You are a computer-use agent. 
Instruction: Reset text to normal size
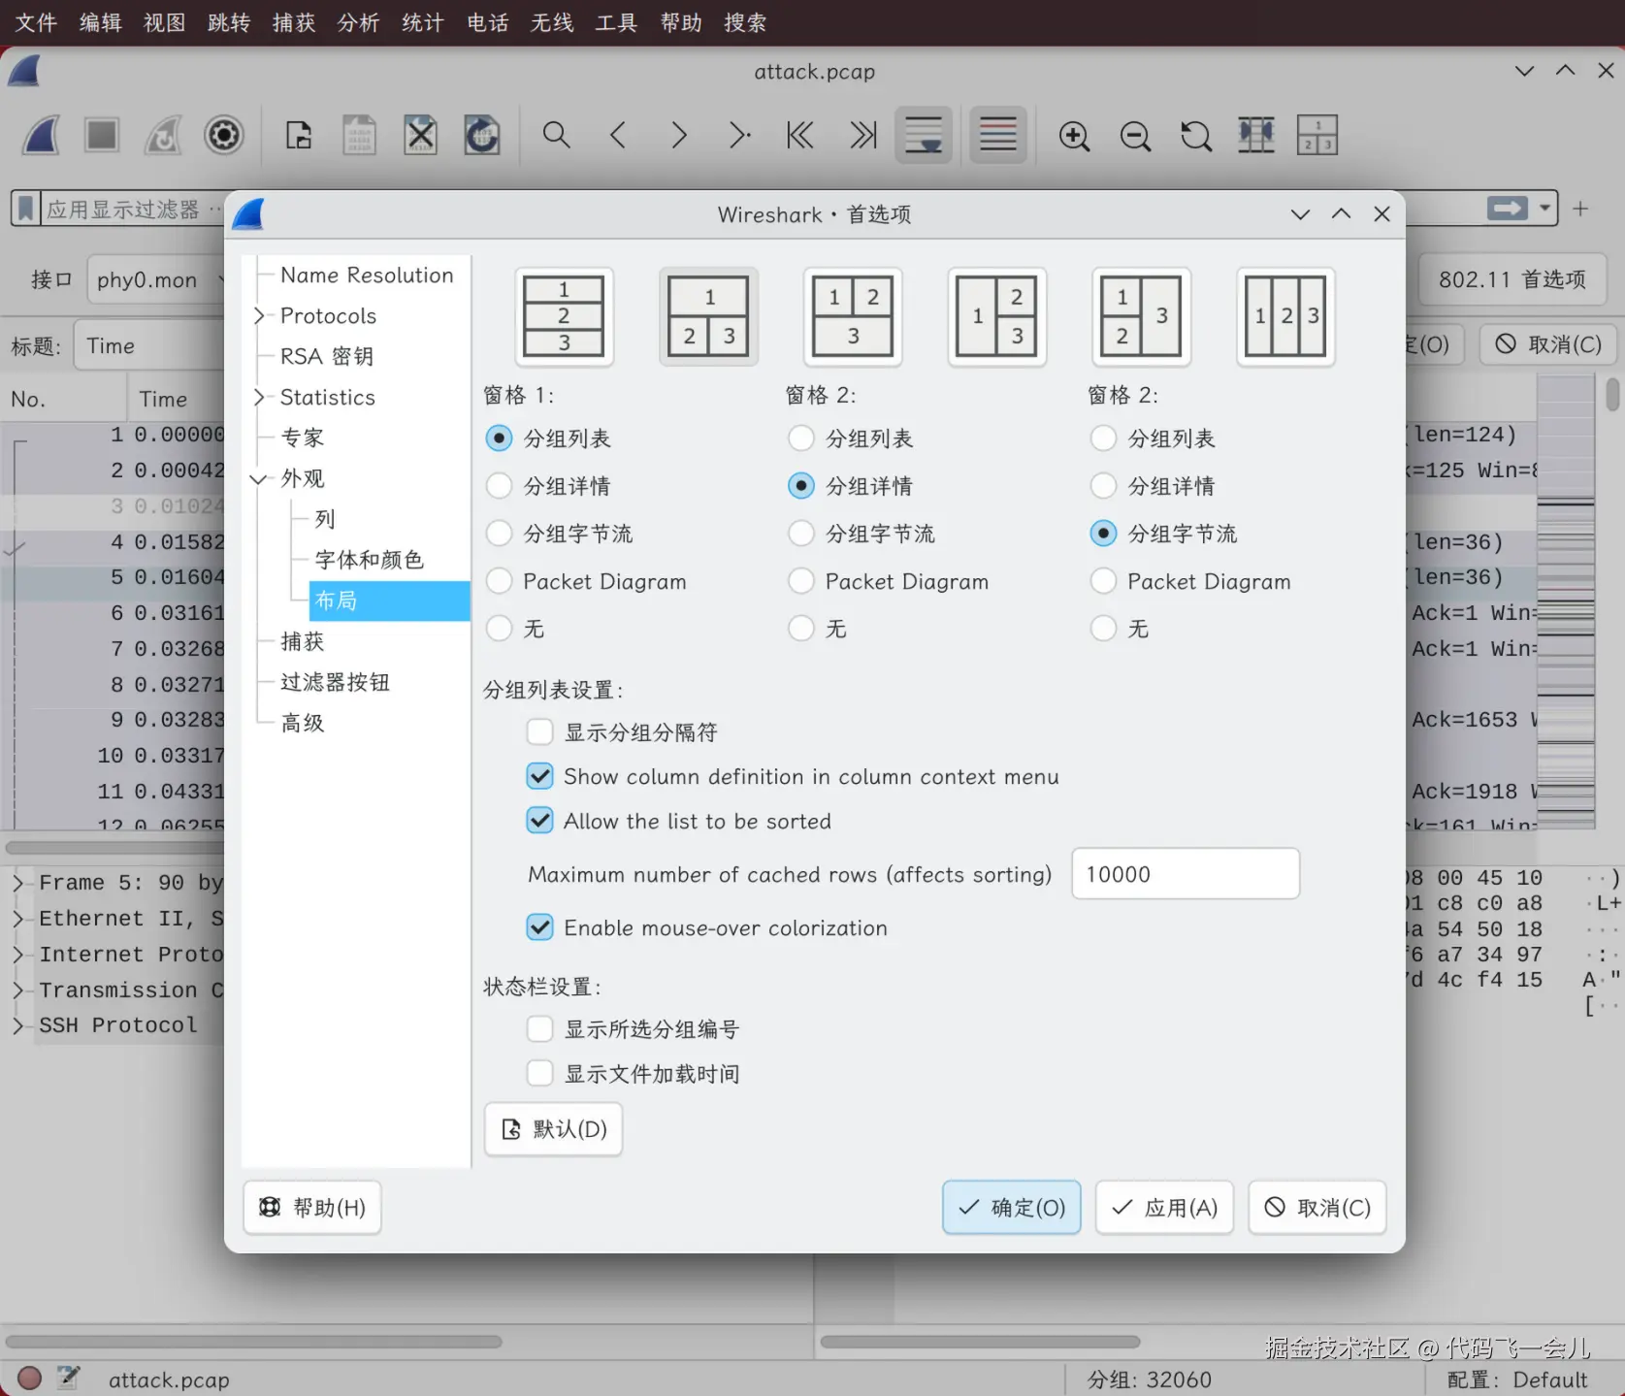(1196, 135)
